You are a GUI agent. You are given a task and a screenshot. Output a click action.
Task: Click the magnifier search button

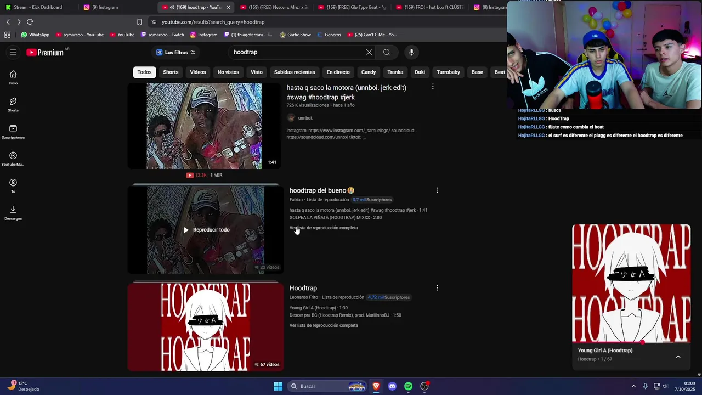click(x=387, y=52)
